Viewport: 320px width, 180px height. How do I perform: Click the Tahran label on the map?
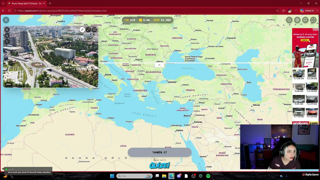[x=256, y=105]
